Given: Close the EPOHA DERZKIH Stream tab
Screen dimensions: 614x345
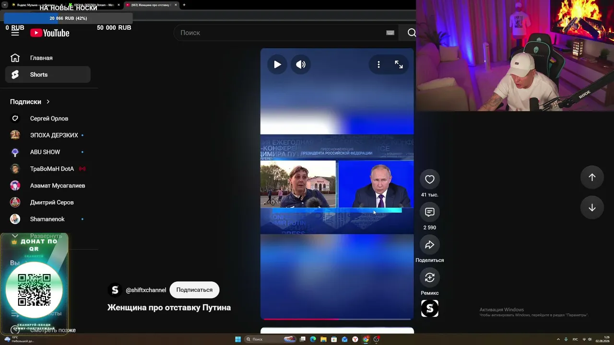Looking at the screenshot, I should pos(118,5).
